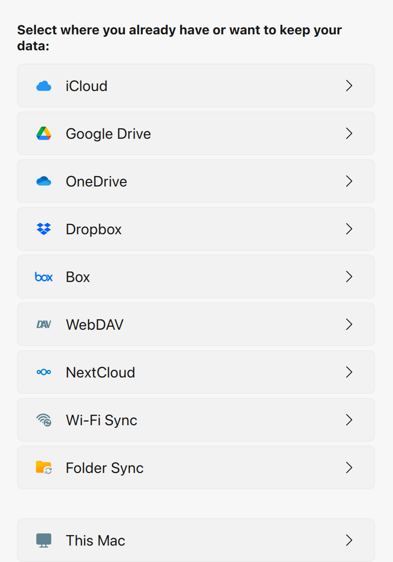Click the Wi-Fi Sync icon
This screenshot has width=393, height=562.
point(44,420)
